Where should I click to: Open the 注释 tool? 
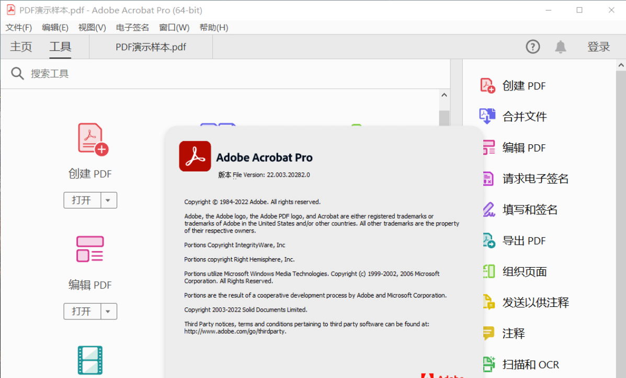click(x=513, y=333)
